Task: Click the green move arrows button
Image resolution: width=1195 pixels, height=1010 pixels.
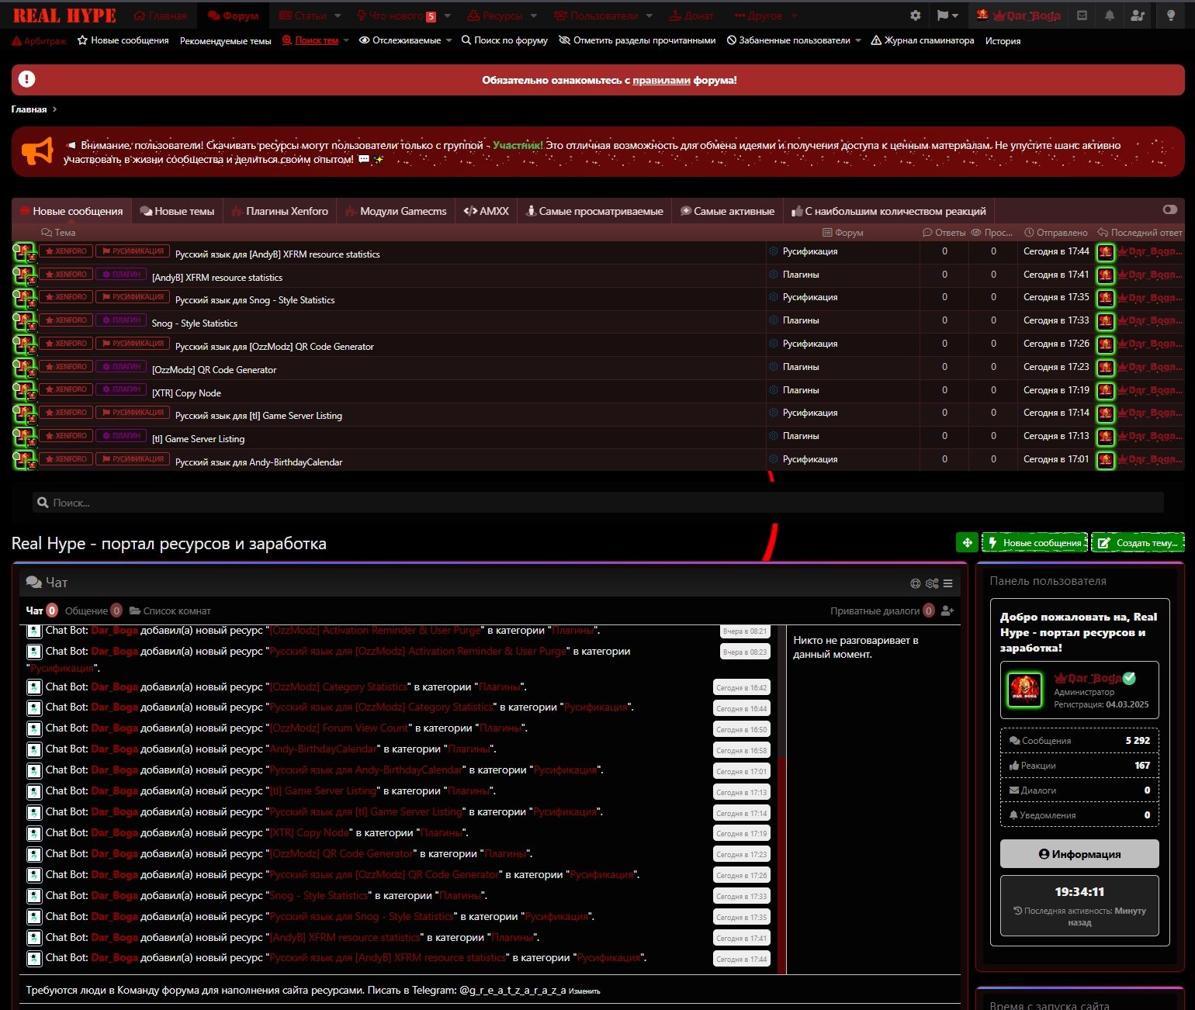Action: click(967, 543)
